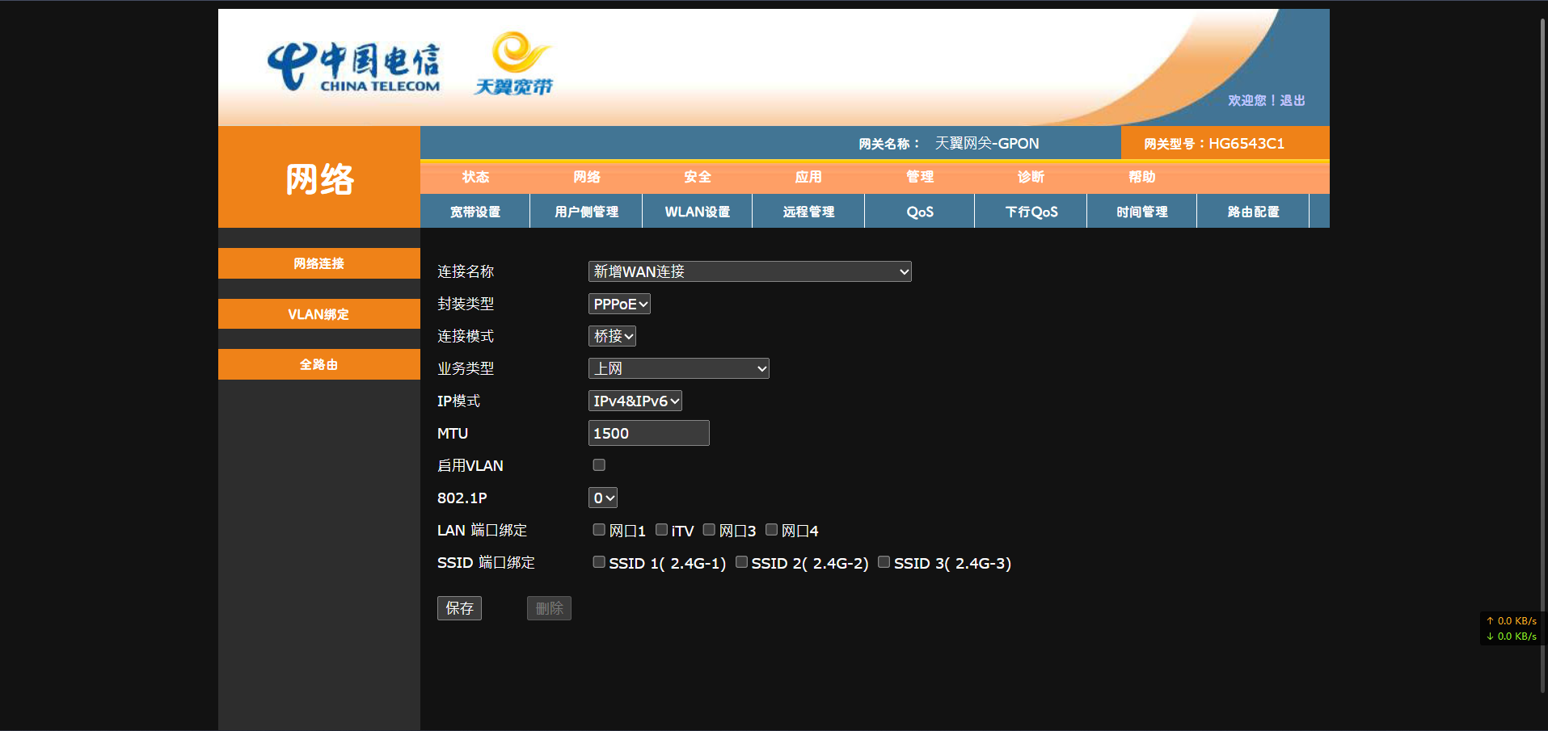Screen dimensions: 1548x731
Task: Go to the 路由配置 tab
Action: [x=1253, y=212]
